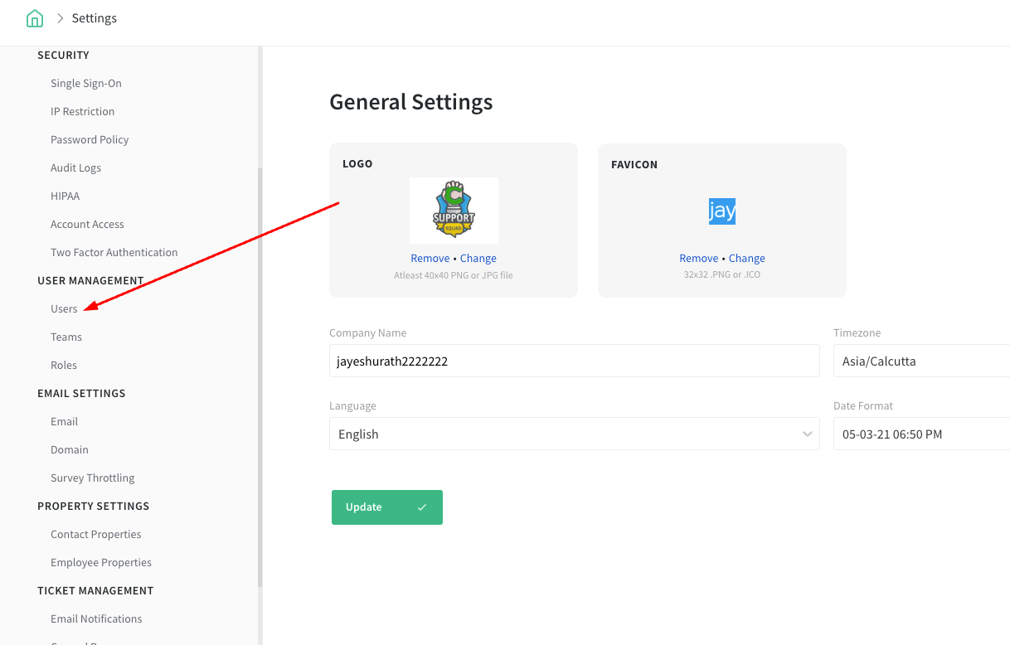
Task: Go to the home icon in breadcrumb
Action: point(35,18)
